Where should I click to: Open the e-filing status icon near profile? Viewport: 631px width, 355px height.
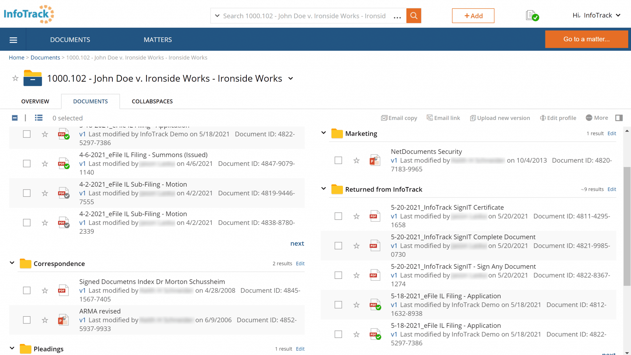point(532,15)
